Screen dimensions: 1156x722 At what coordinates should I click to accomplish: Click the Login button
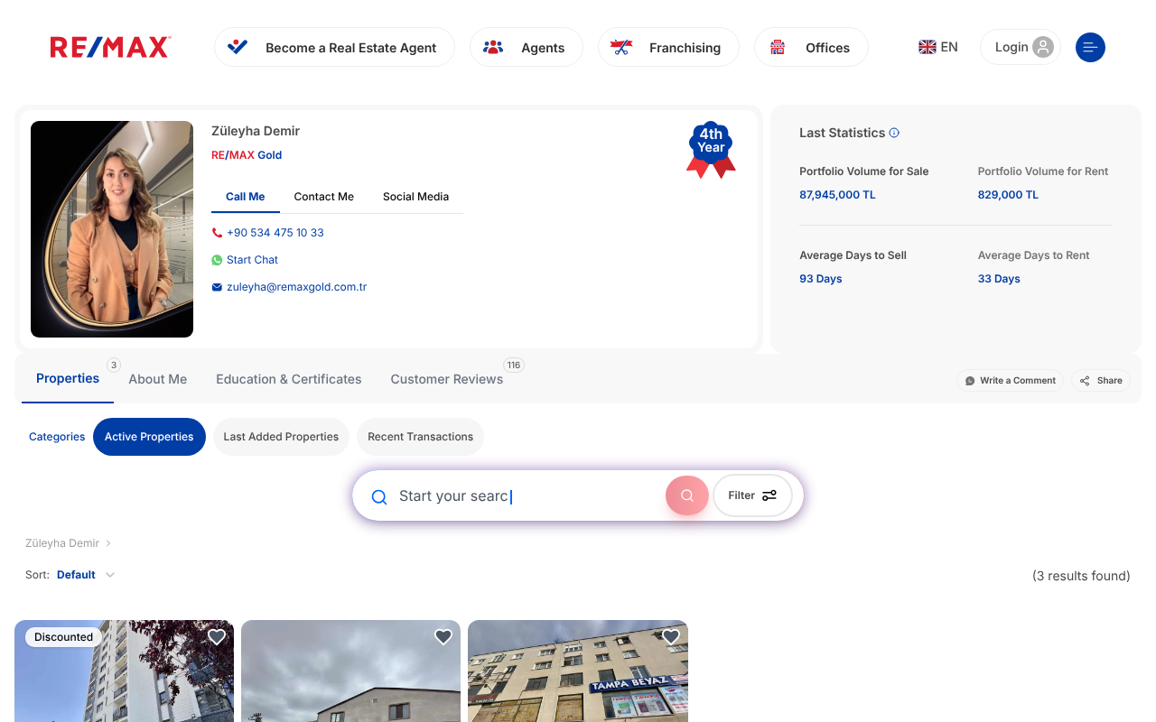click(1021, 47)
